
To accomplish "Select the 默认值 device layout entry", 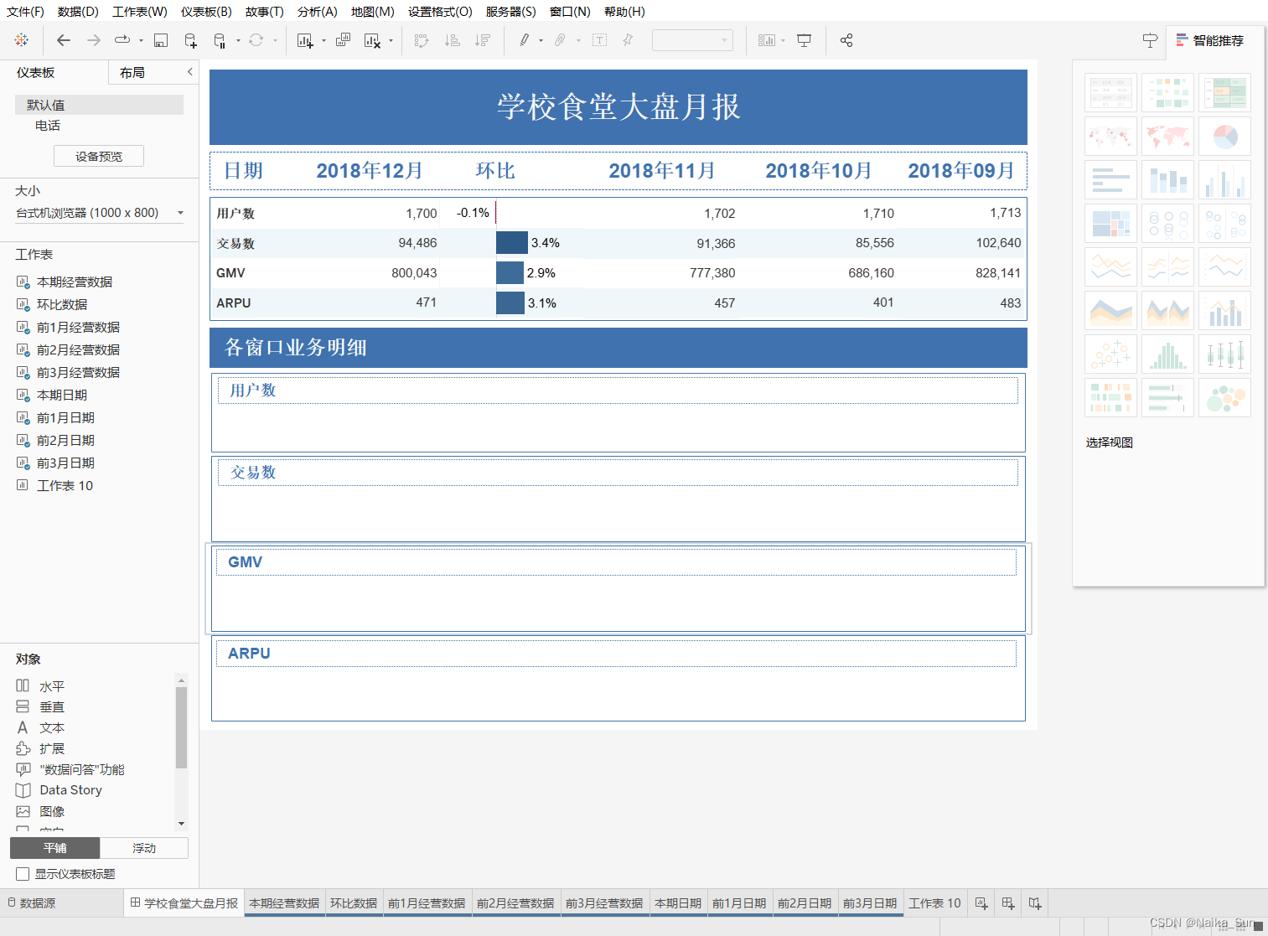I will tap(99, 105).
